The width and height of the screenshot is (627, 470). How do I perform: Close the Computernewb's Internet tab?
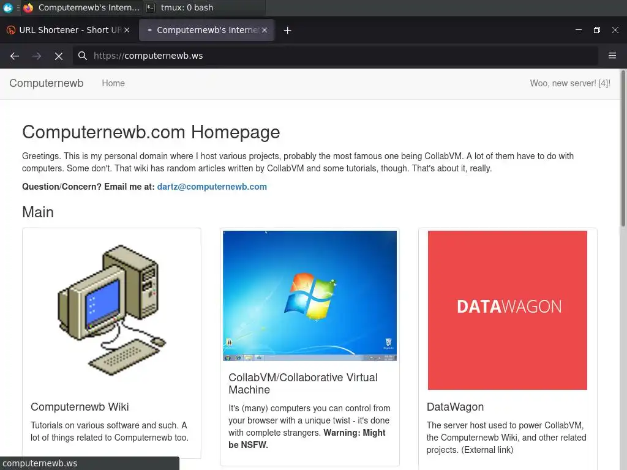(x=265, y=30)
